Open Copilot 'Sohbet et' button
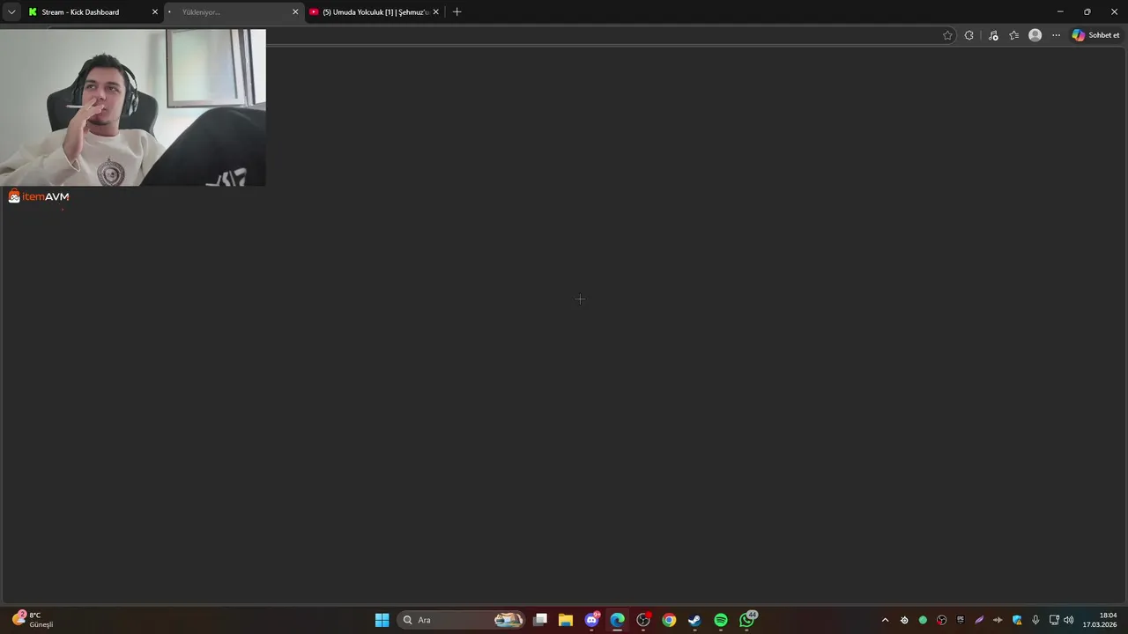 1095,35
